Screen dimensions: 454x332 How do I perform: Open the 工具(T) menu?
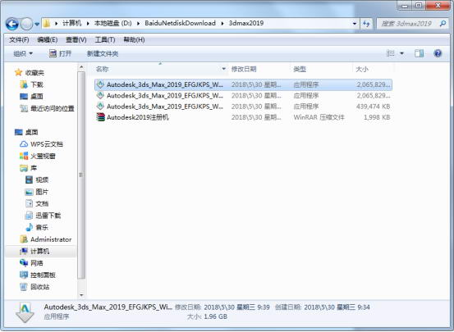coord(105,39)
